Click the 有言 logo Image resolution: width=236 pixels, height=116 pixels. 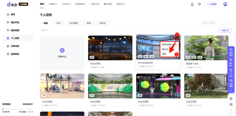tap(12, 4)
